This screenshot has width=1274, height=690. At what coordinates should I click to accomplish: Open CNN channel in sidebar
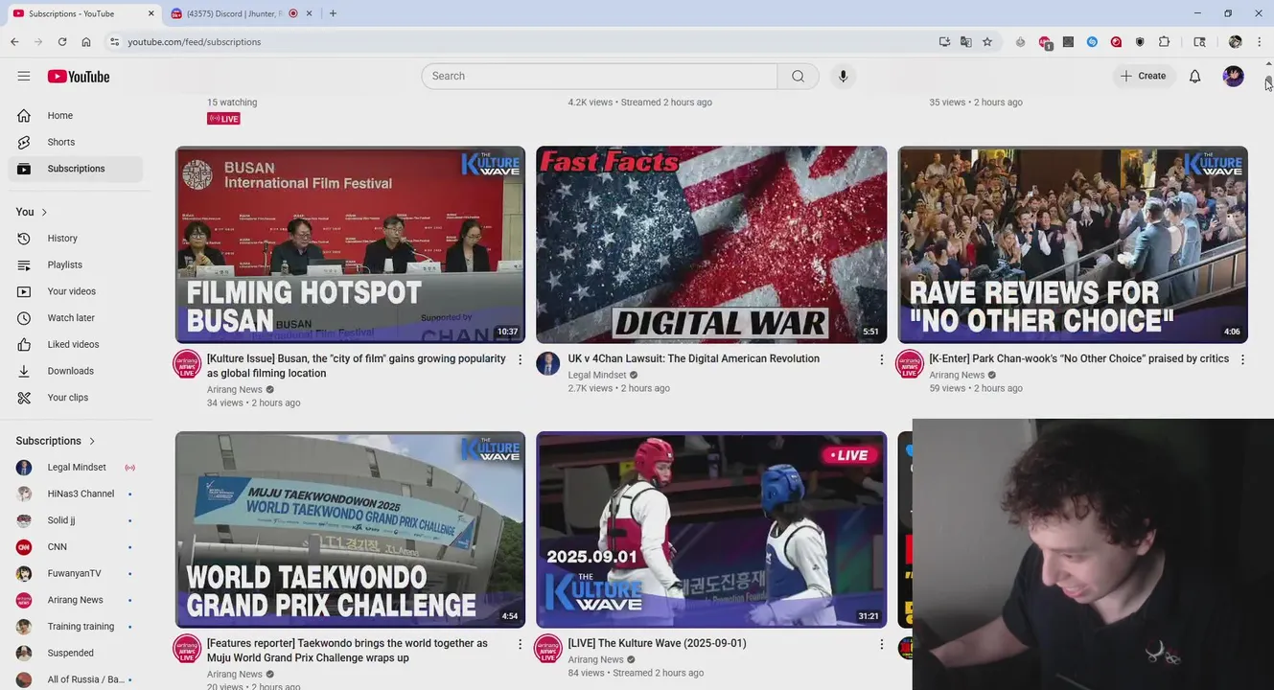[x=76, y=546]
